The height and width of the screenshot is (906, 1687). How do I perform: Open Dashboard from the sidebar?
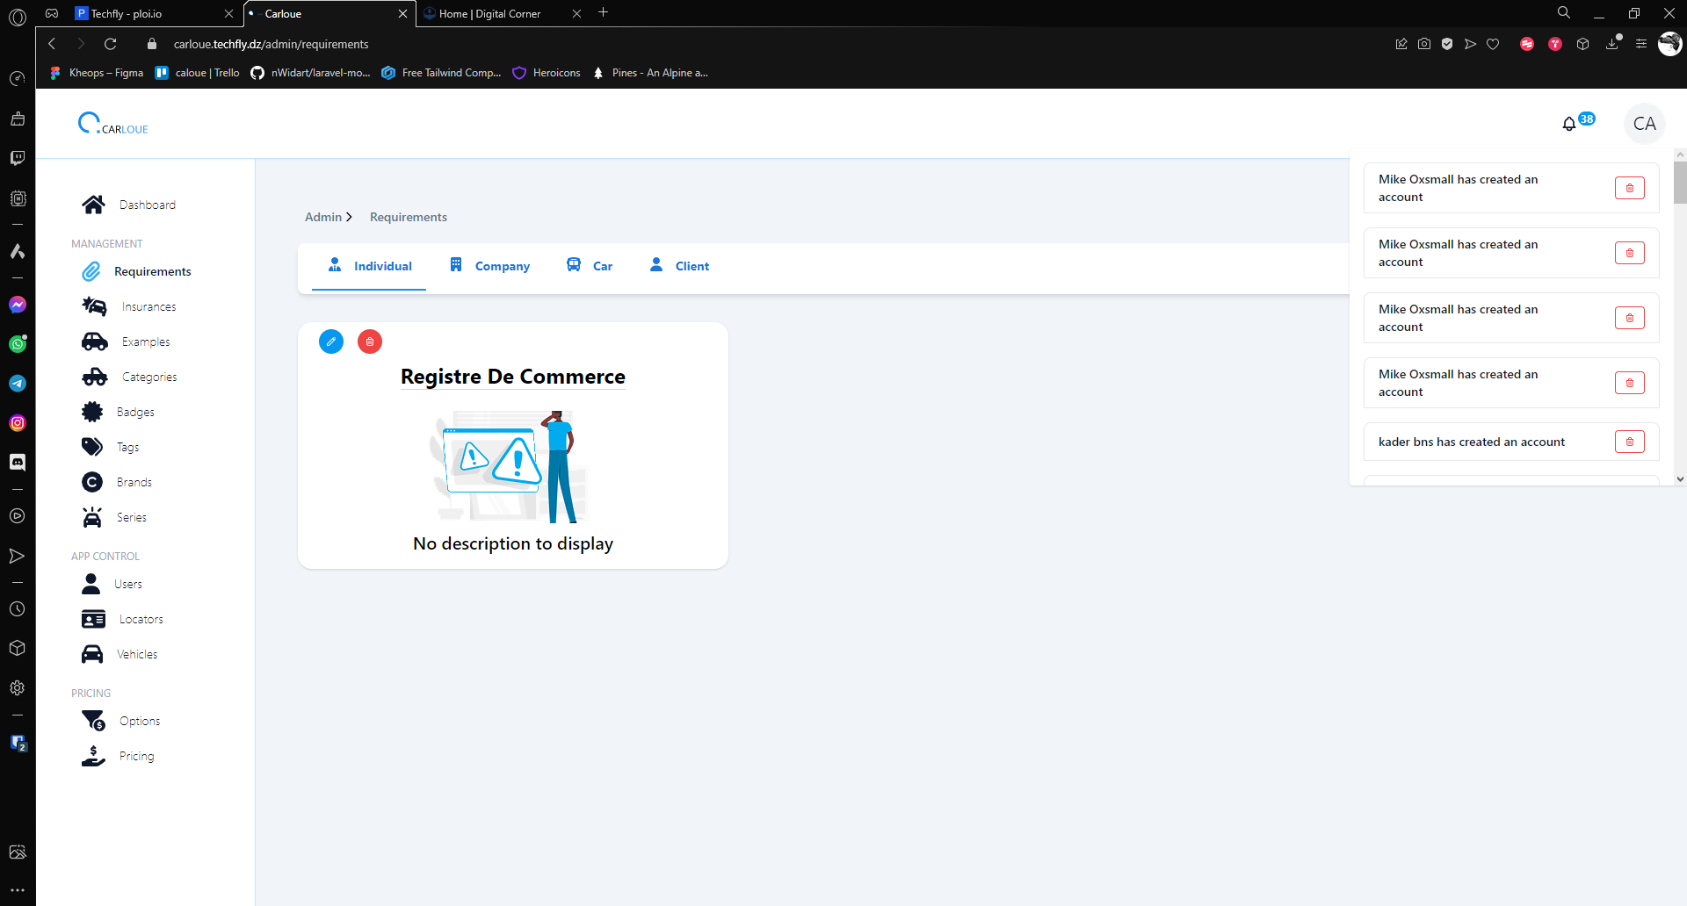click(147, 205)
